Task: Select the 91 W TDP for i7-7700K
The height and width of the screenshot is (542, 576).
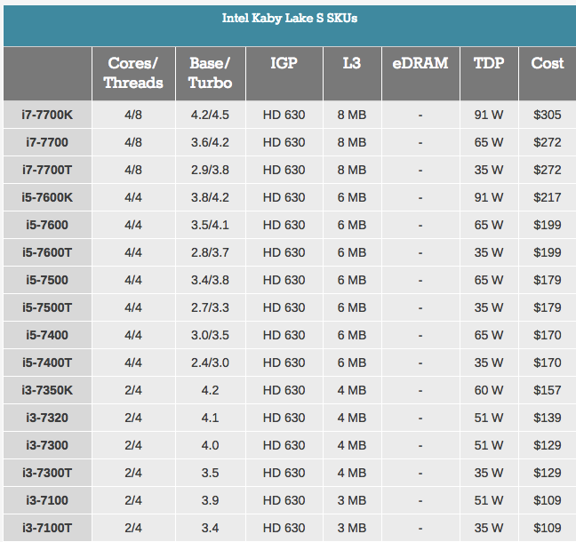Action: (489, 115)
